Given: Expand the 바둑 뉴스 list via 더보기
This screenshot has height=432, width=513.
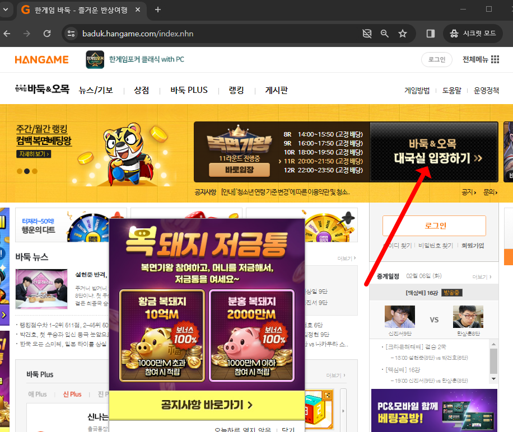Looking at the screenshot, I should (x=346, y=257).
